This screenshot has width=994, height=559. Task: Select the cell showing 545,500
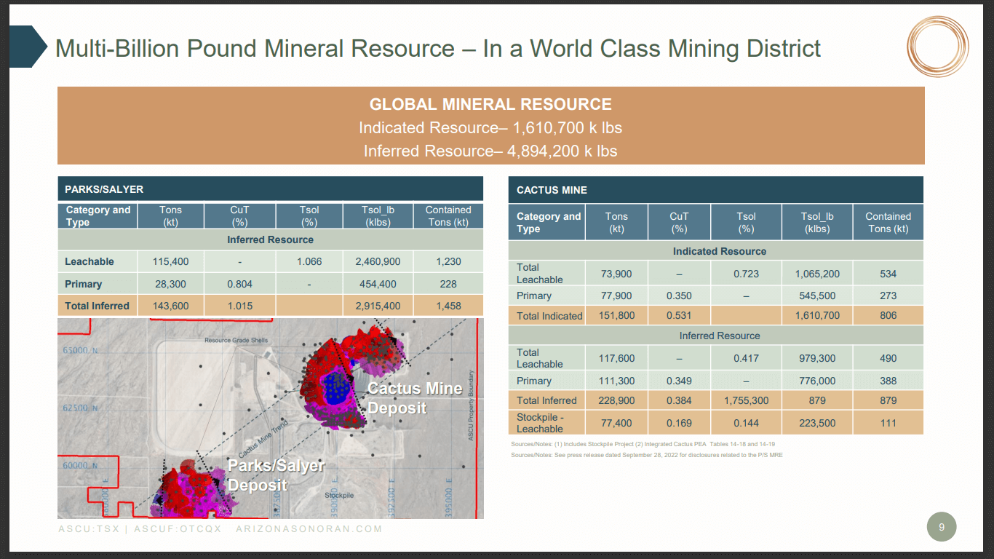click(817, 296)
